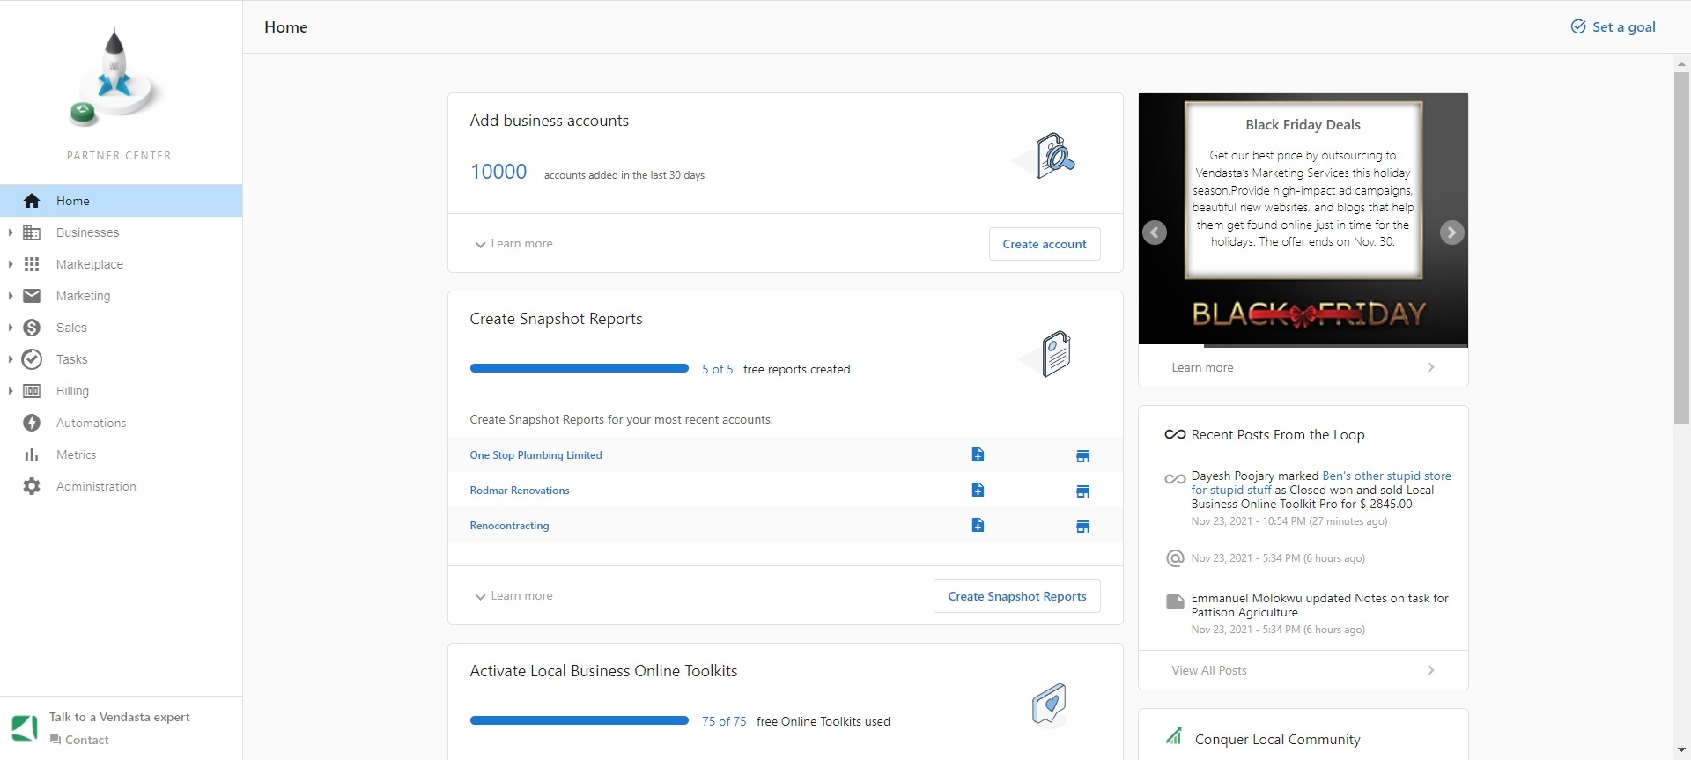Click the Marketplace grid icon

tap(32, 264)
